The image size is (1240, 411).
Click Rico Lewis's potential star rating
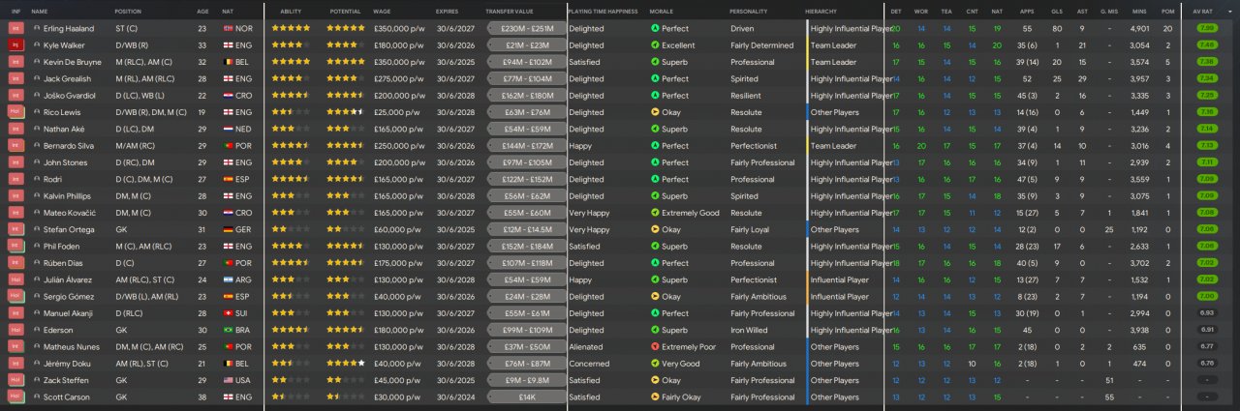(x=345, y=112)
